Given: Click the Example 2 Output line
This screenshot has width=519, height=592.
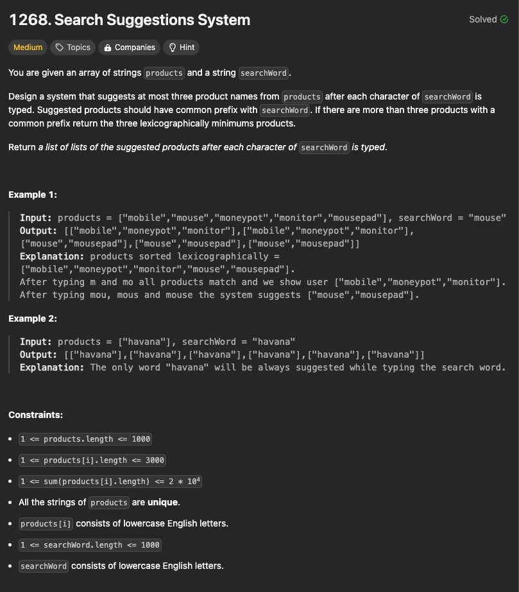Looking at the screenshot, I should pyautogui.click(x=222, y=355).
